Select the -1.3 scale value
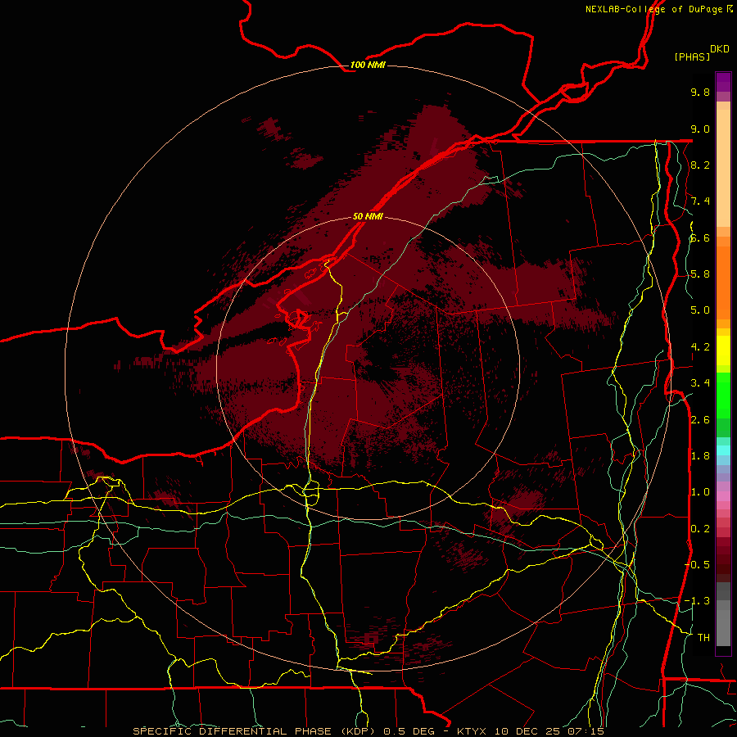This screenshot has height=737, width=737. [697, 601]
